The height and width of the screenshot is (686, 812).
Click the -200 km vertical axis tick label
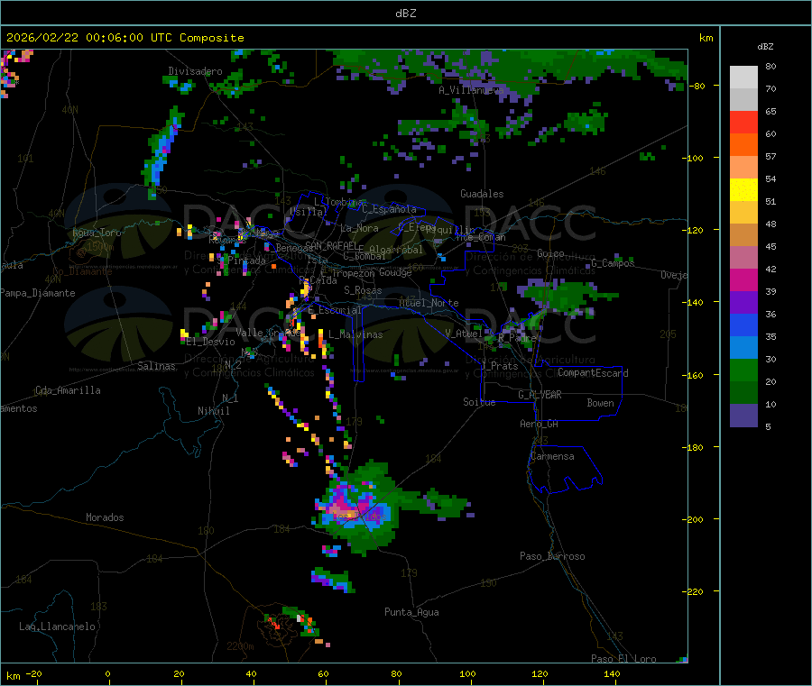[x=694, y=519]
